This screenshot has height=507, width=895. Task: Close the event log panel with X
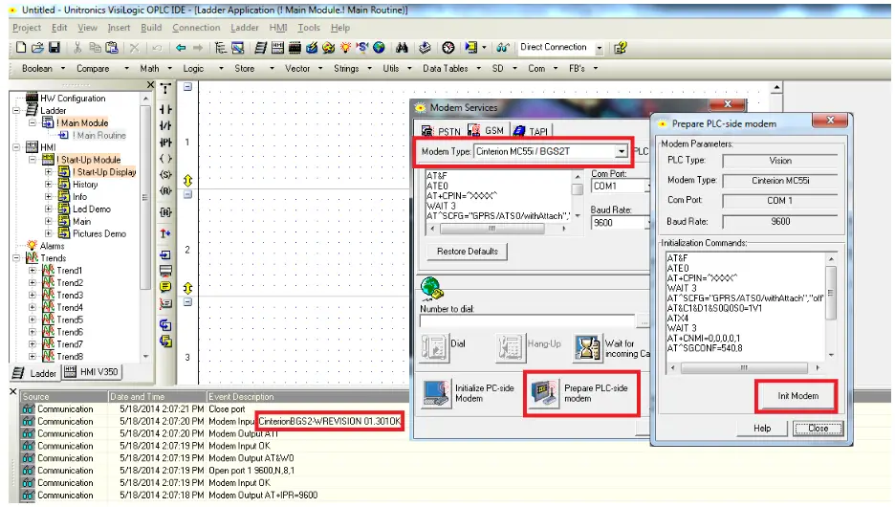point(13,391)
